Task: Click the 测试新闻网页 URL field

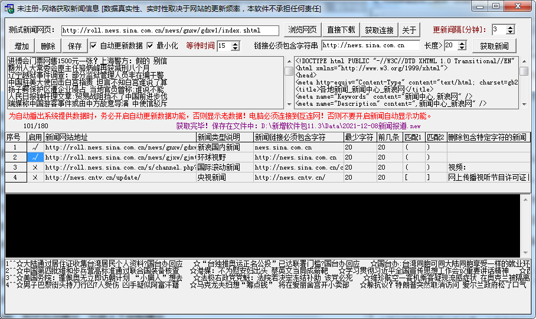Action: [170, 31]
